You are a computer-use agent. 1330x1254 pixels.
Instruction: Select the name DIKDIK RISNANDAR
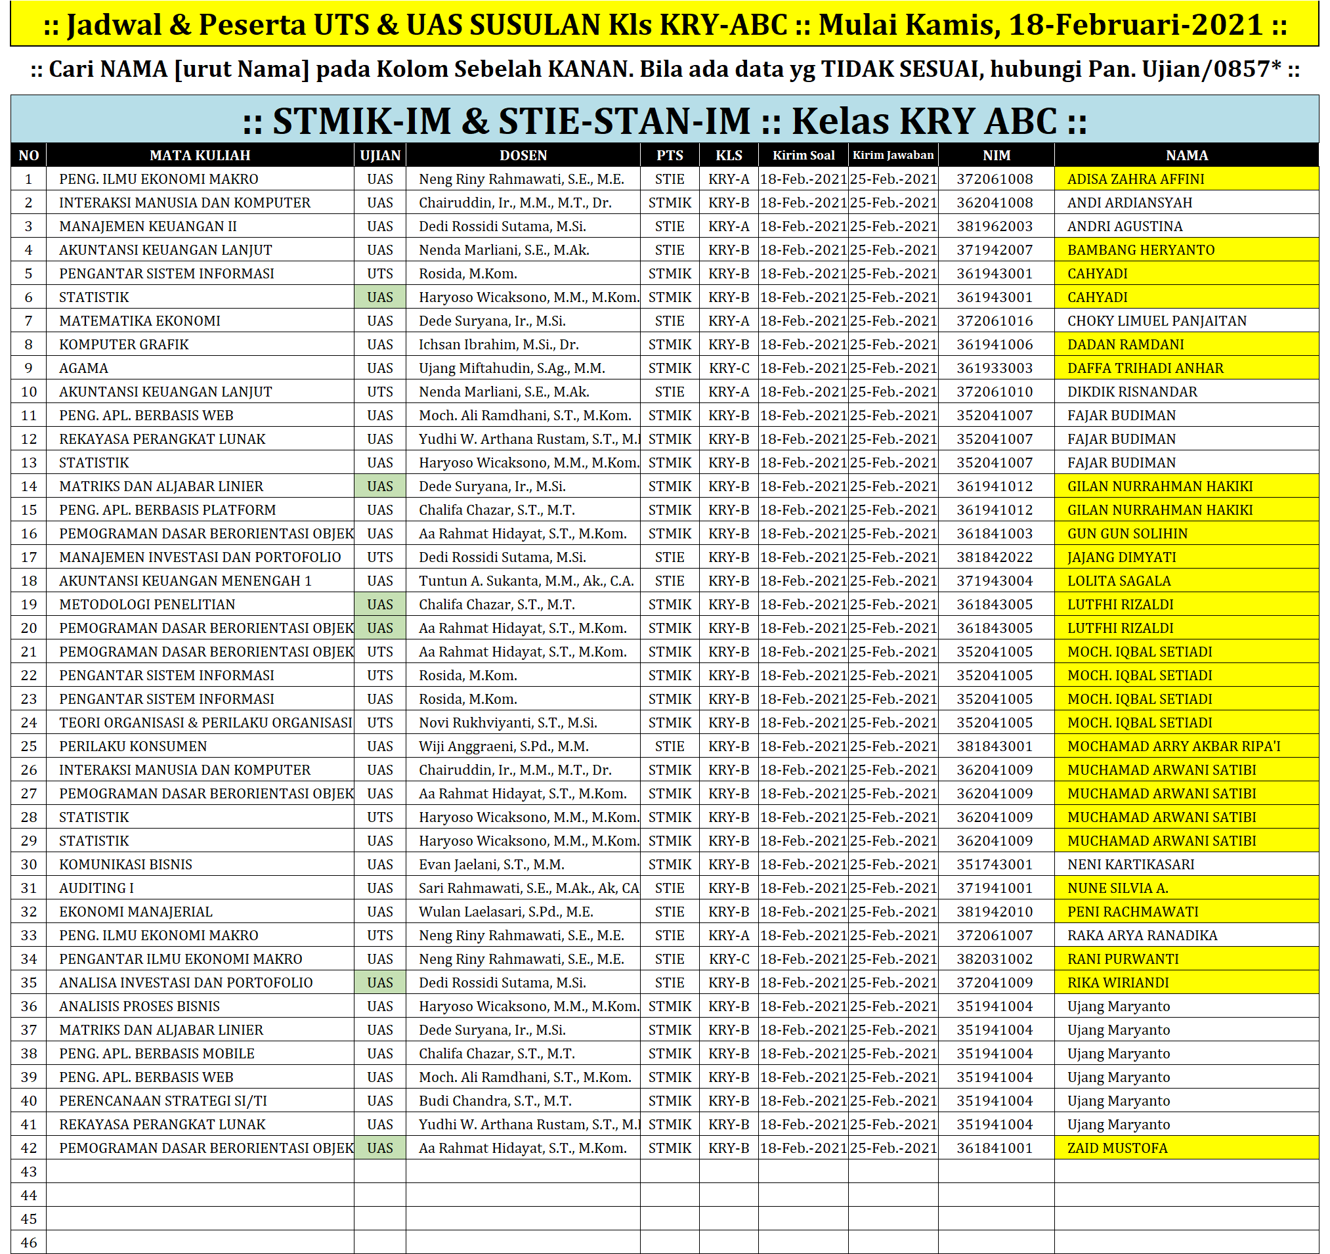1132,392
